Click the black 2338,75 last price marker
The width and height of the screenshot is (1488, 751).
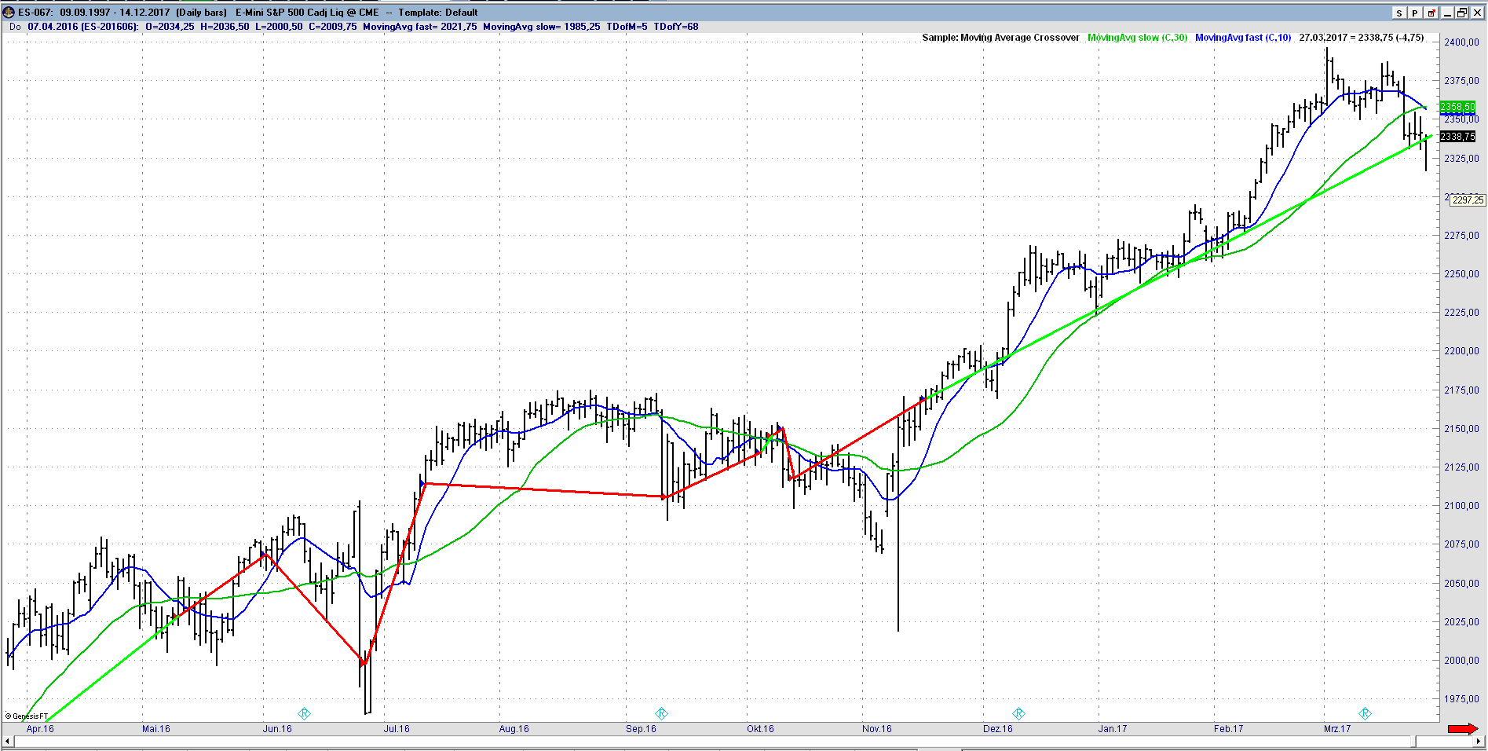1457,137
